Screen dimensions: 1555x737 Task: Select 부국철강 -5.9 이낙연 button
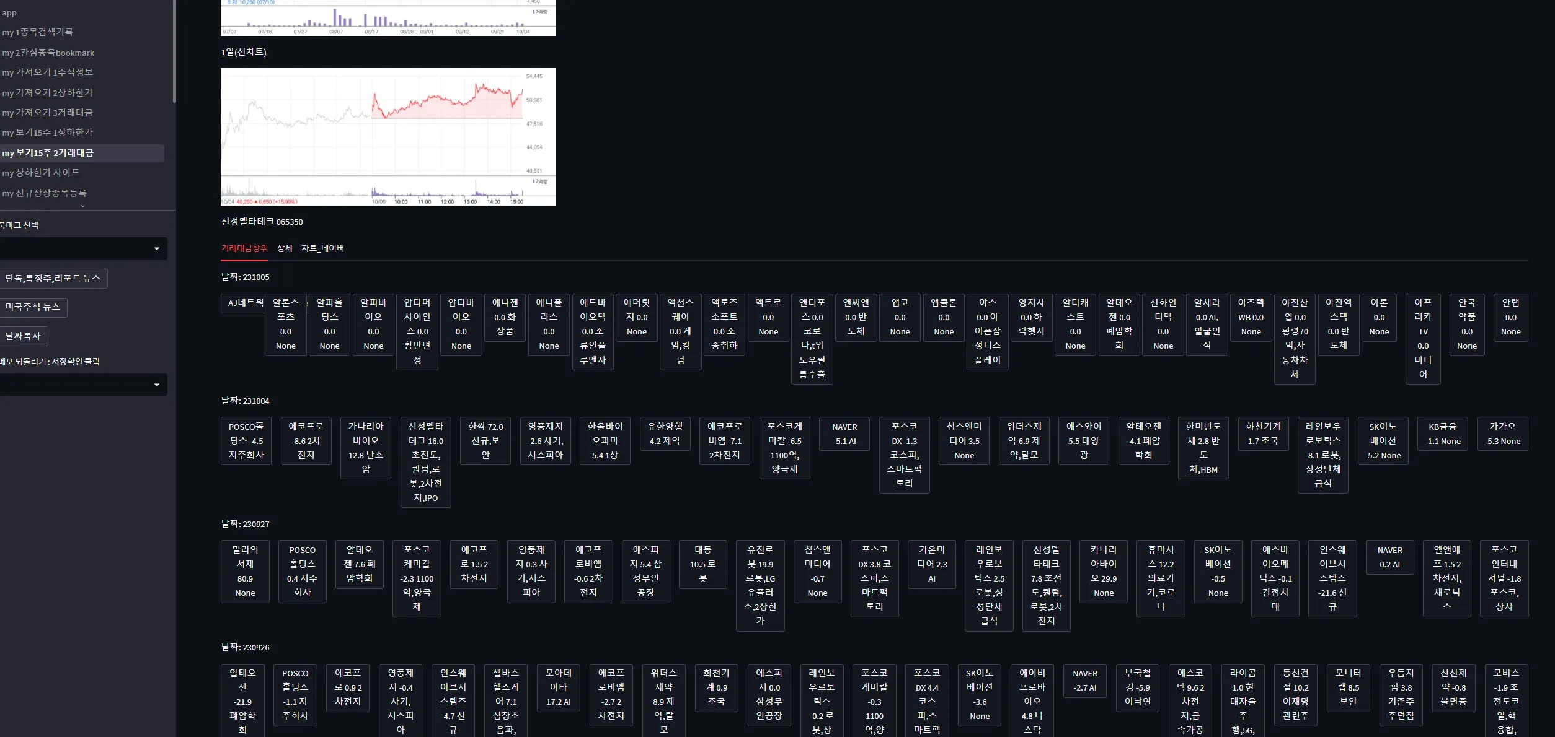(x=1138, y=687)
